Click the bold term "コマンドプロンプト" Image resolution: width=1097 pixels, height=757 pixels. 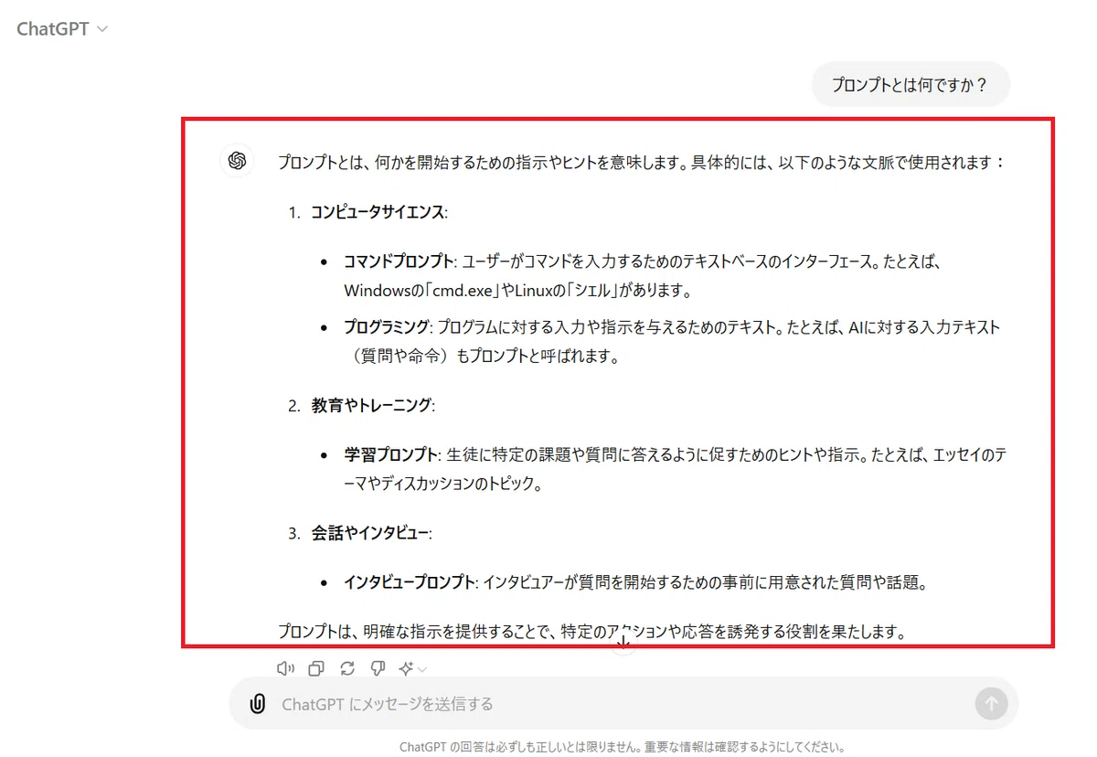399,261
